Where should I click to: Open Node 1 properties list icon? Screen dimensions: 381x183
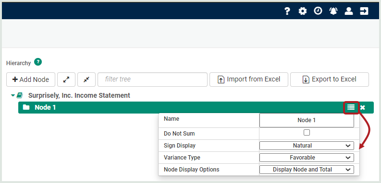pyautogui.click(x=351, y=107)
